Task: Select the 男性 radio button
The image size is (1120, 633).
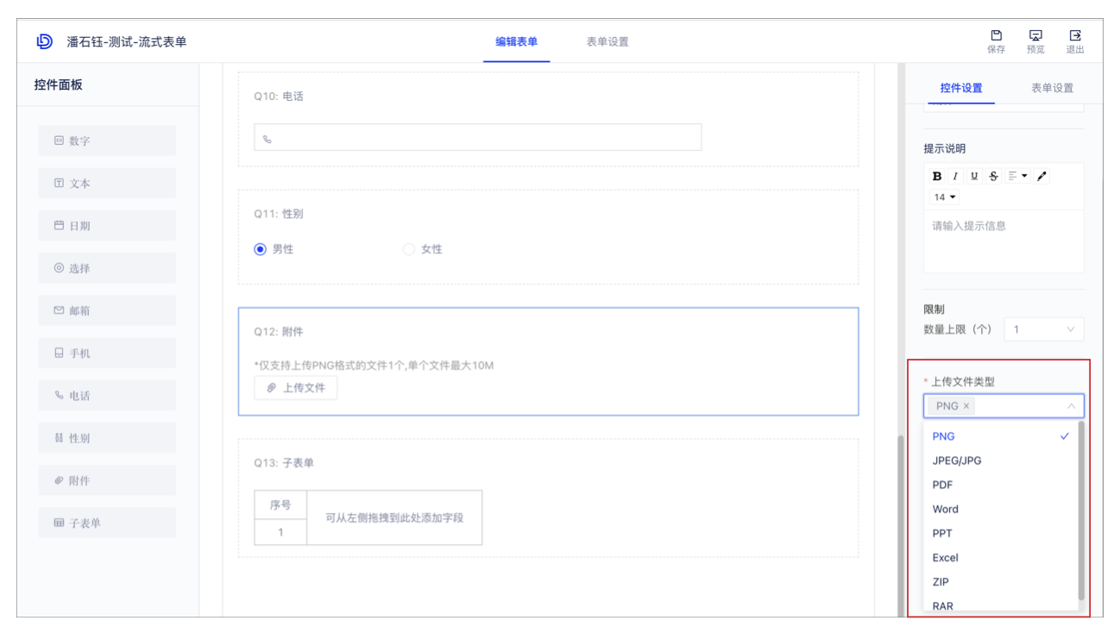Action: click(260, 249)
